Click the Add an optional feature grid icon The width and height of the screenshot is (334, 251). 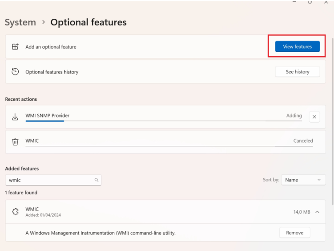click(x=15, y=46)
